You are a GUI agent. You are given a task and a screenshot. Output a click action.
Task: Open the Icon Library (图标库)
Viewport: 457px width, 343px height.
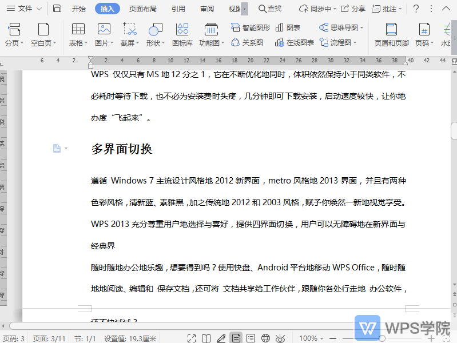click(182, 30)
